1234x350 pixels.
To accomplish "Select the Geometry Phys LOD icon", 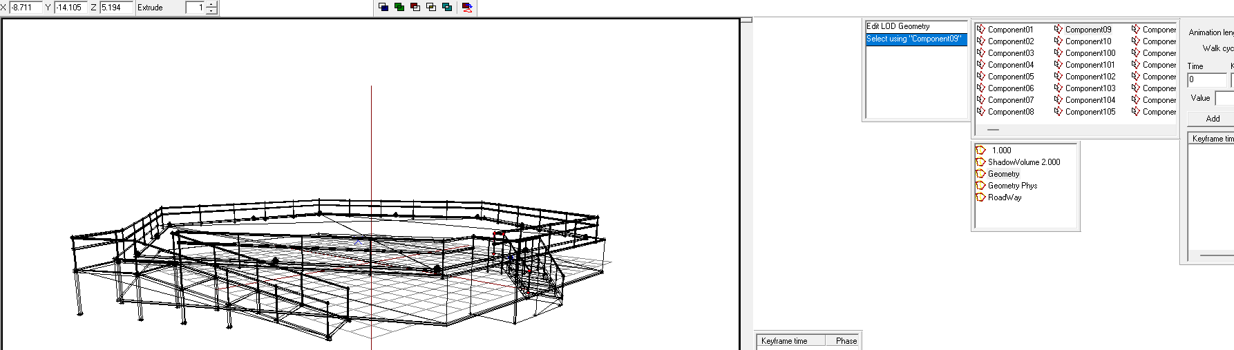I will [x=980, y=186].
